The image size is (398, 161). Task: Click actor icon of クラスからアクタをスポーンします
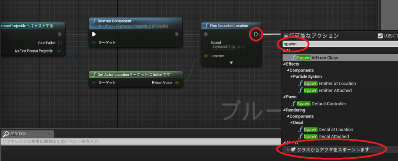click(293, 150)
